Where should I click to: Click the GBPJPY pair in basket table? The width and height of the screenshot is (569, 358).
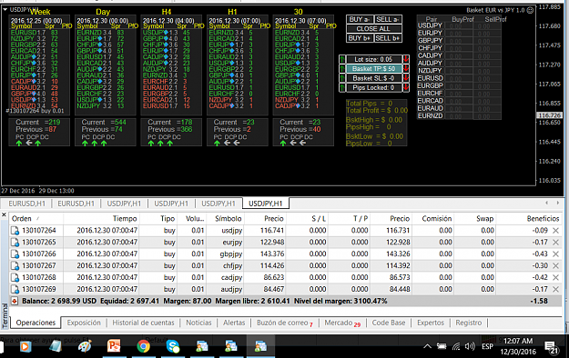pos(430,41)
